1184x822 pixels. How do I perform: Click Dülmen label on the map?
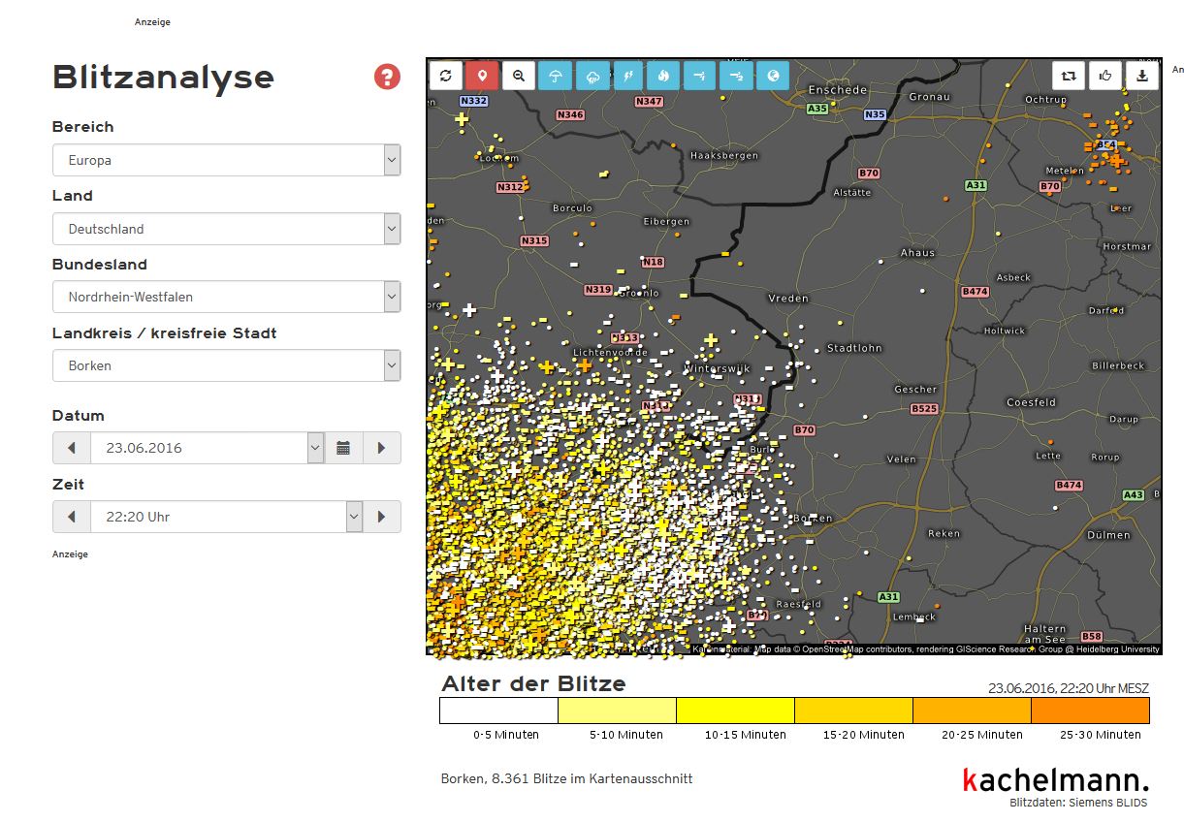click(x=1107, y=535)
